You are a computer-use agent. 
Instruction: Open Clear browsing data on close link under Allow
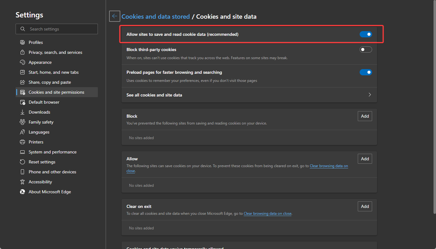(329, 166)
